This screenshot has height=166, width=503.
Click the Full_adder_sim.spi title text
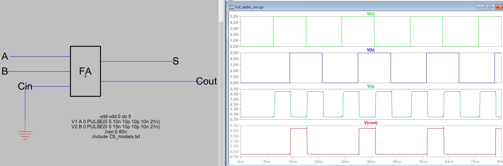pos(249,7)
